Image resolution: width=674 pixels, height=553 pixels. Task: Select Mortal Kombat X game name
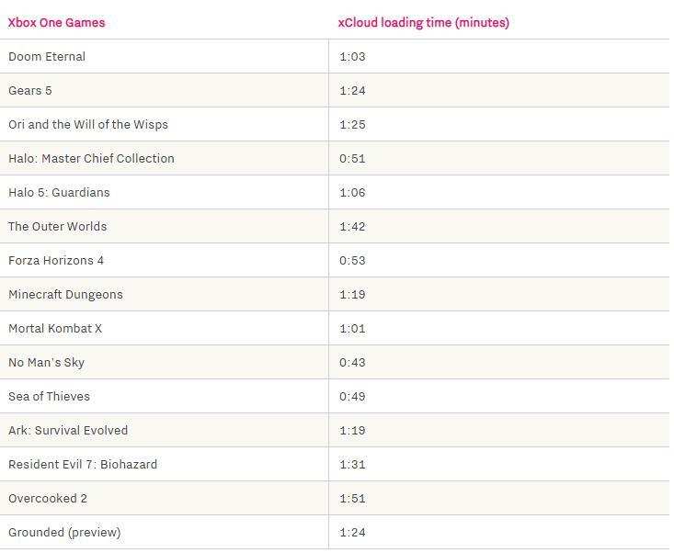[55, 329]
